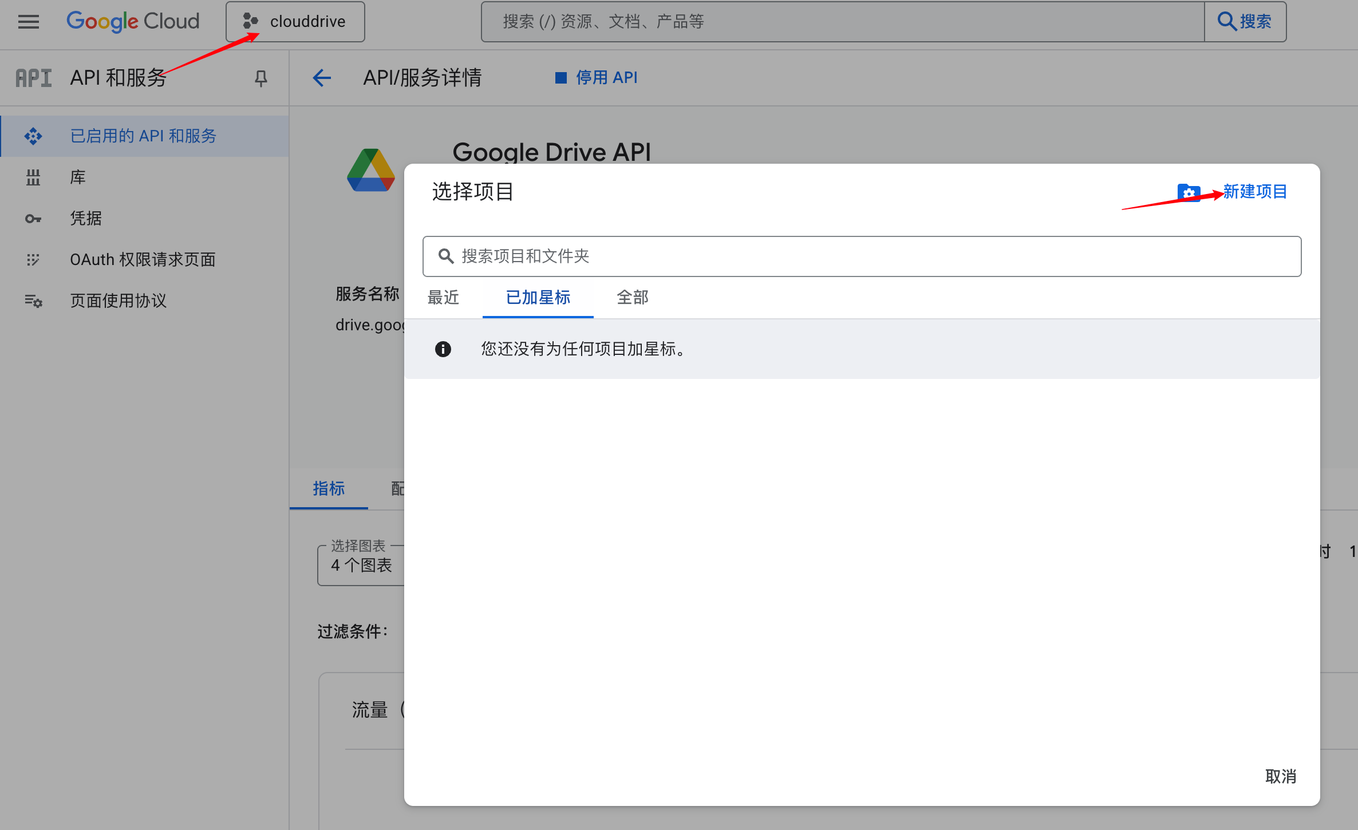Viewport: 1358px width, 830px height.
Task: Open the hamburger navigation menu
Action: [x=28, y=22]
